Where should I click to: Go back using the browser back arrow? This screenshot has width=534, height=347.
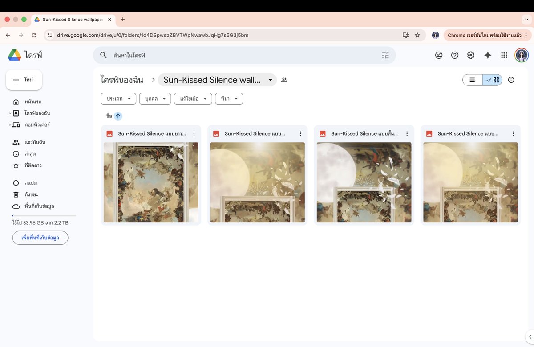tap(8, 35)
